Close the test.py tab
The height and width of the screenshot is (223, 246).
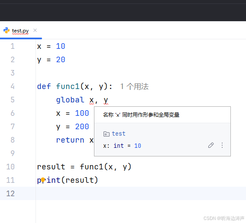coord(35,30)
